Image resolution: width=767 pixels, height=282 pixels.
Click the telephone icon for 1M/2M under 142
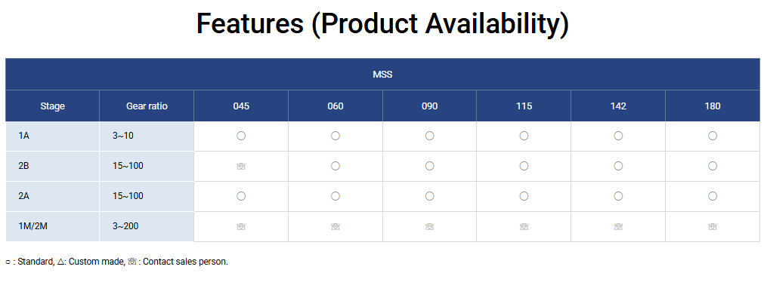pos(618,226)
